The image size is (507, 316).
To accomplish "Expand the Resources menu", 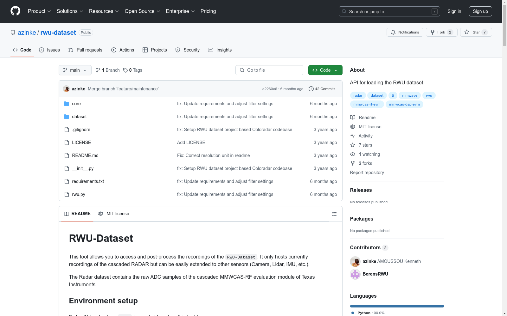I will pos(104,11).
